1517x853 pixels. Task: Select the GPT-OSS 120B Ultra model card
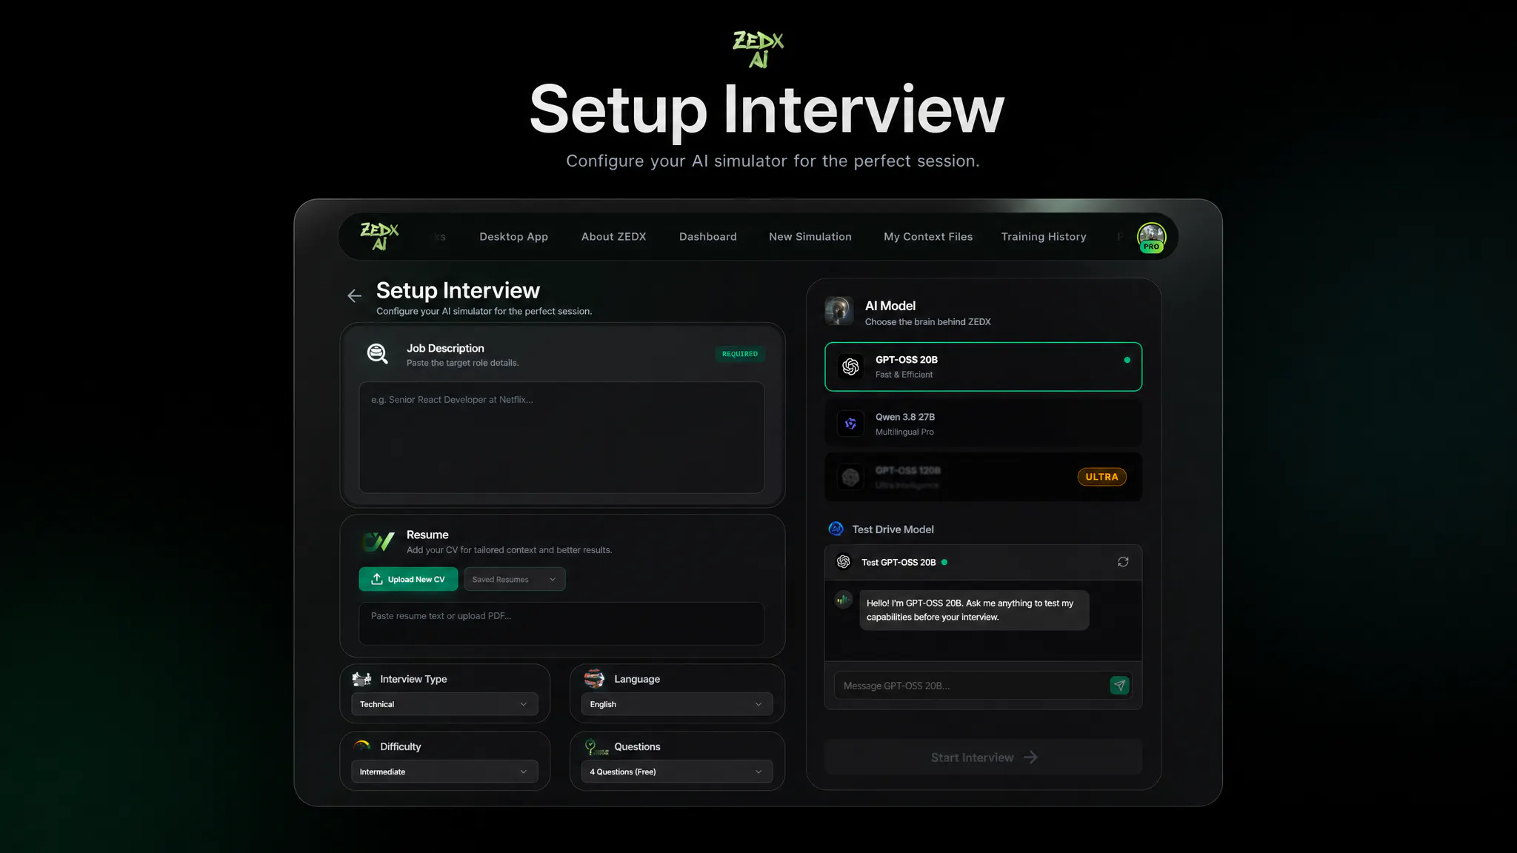[x=983, y=478]
